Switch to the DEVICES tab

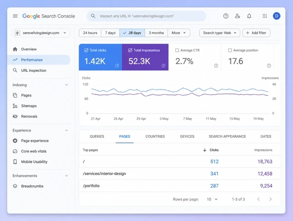[187, 136]
